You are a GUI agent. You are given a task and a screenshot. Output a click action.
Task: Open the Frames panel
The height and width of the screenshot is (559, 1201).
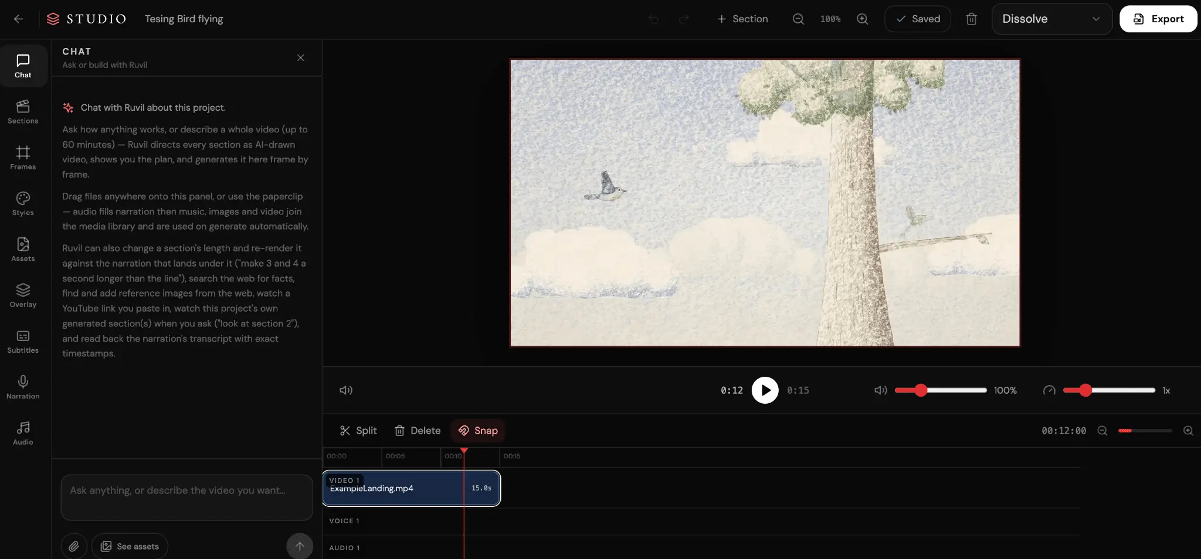point(23,158)
